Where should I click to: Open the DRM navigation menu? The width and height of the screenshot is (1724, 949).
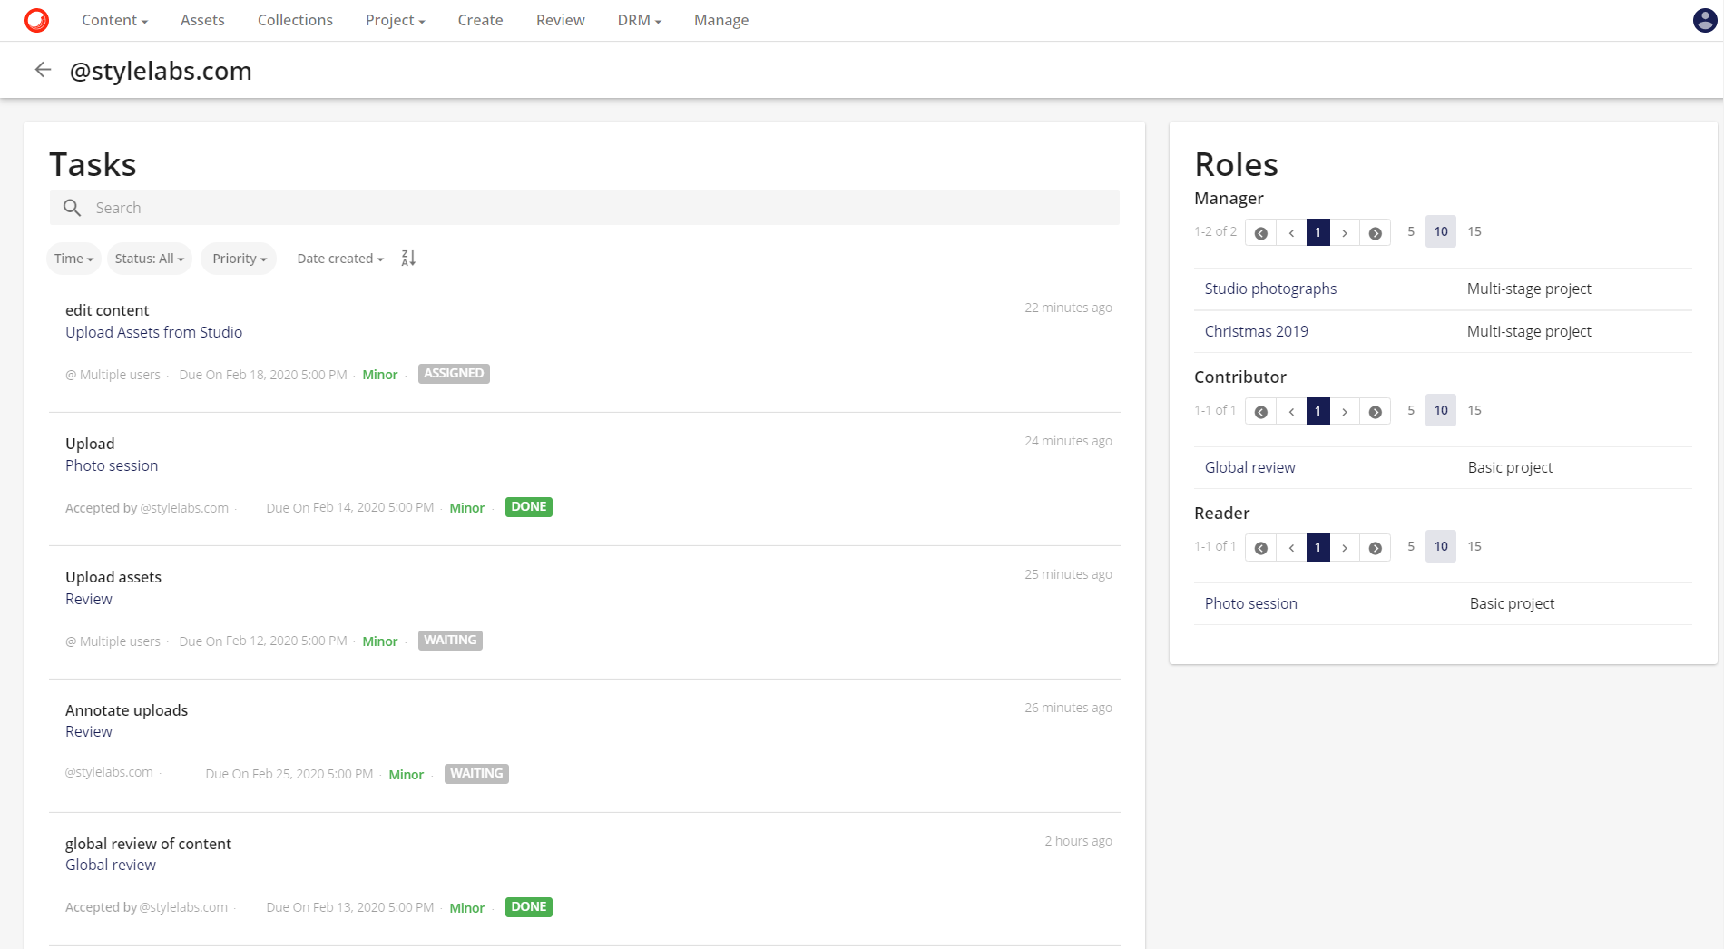(638, 19)
